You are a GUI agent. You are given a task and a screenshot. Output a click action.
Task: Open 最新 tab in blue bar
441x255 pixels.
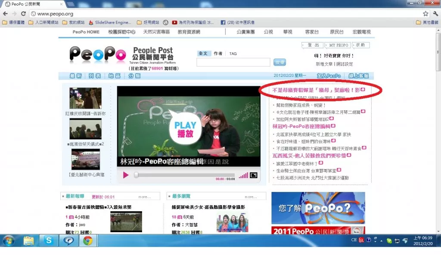click(75, 76)
